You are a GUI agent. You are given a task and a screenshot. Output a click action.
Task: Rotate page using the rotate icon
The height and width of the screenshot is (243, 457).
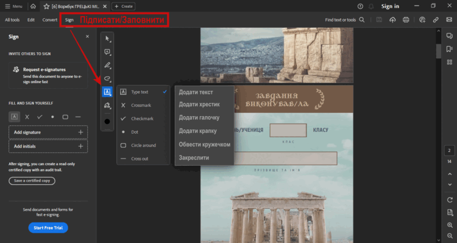pos(450,200)
